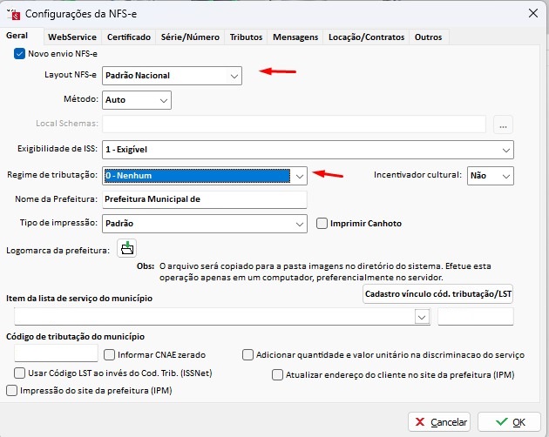Toggle Usar Código LST ao invés do Cod. Trib.
549x437 pixels.
click(20, 373)
